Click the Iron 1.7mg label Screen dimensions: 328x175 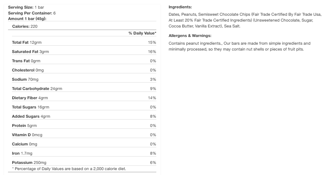coord(22,153)
